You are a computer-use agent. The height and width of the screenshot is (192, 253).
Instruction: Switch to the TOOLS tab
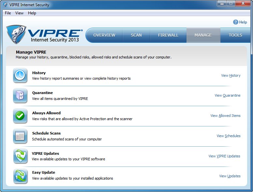click(x=235, y=35)
